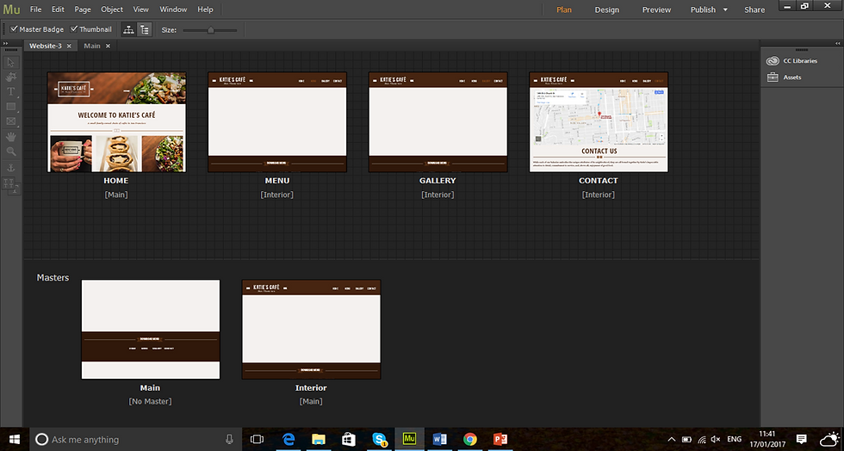Adjust the thumbnail Size slider
This screenshot has height=451, width=844.
210,30
